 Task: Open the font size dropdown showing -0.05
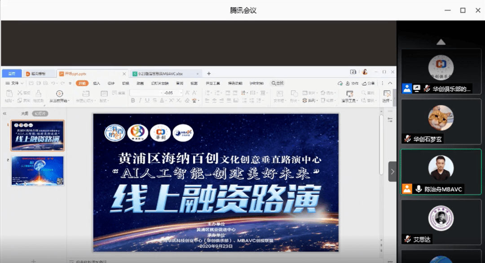pos(181,93)
